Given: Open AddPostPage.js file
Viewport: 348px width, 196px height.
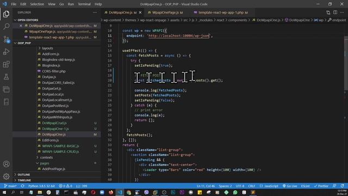Looking at the screenshot, I should tap(53, 169).
